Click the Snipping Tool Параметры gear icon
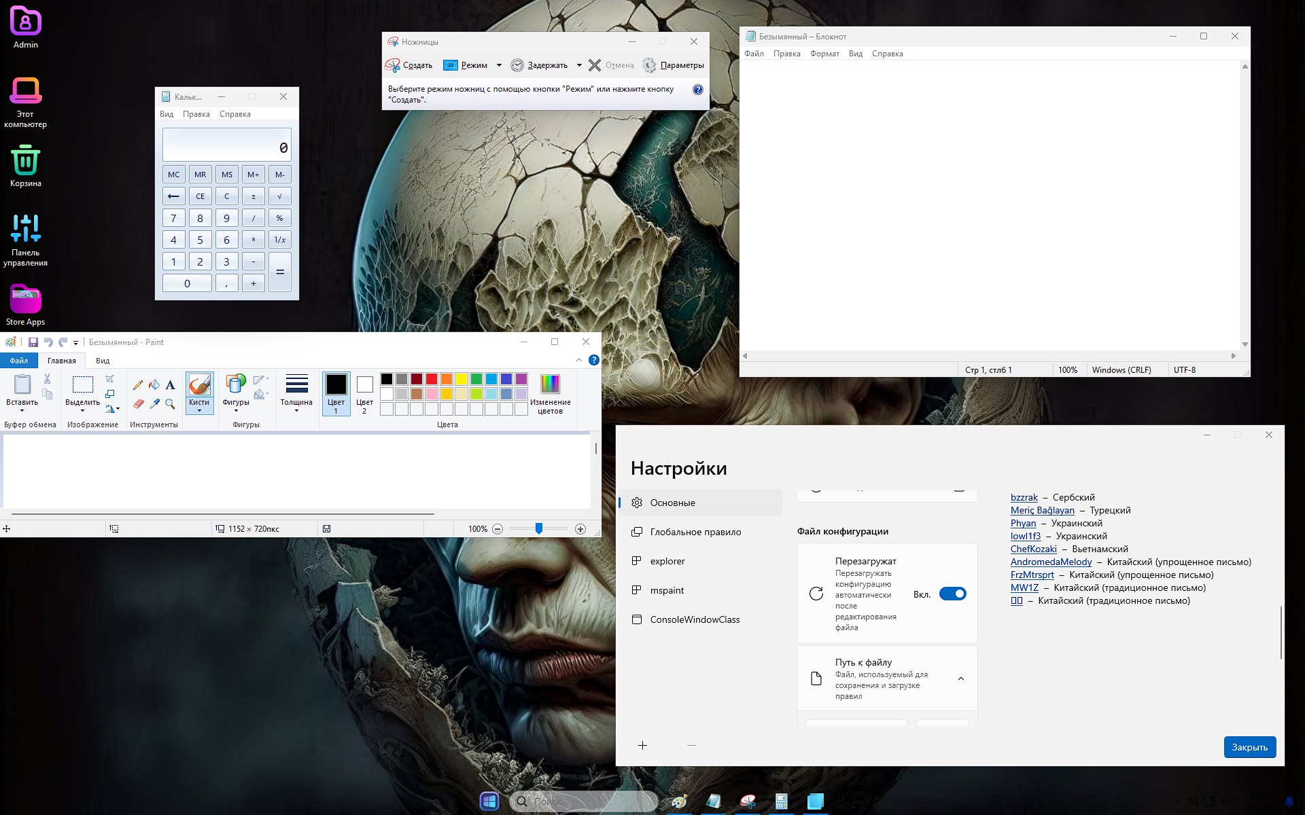 649,65
